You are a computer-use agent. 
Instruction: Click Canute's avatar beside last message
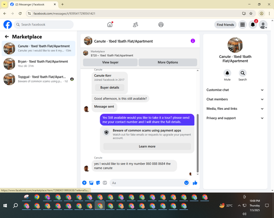coord(87,168)
